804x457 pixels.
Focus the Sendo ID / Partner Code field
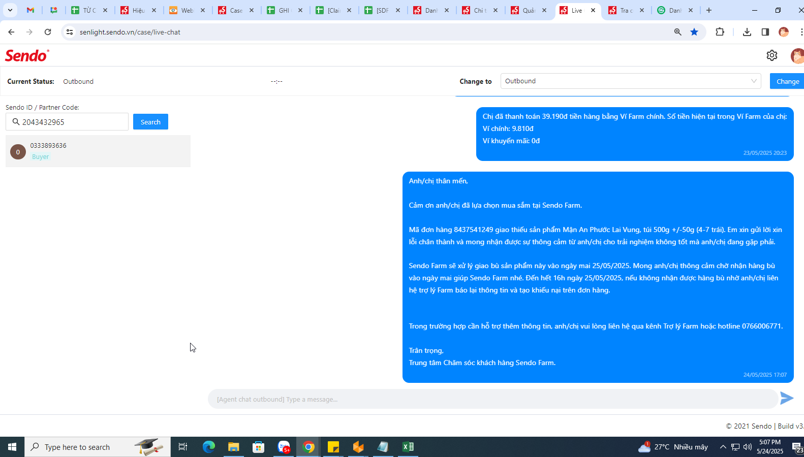67,122
